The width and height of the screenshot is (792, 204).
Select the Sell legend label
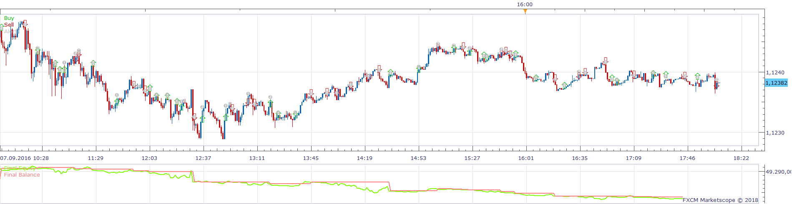(9, 25)
